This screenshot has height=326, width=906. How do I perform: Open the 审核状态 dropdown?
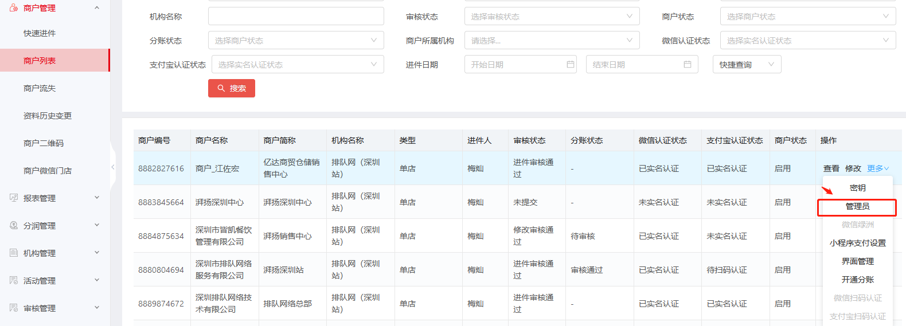[552, 16]
